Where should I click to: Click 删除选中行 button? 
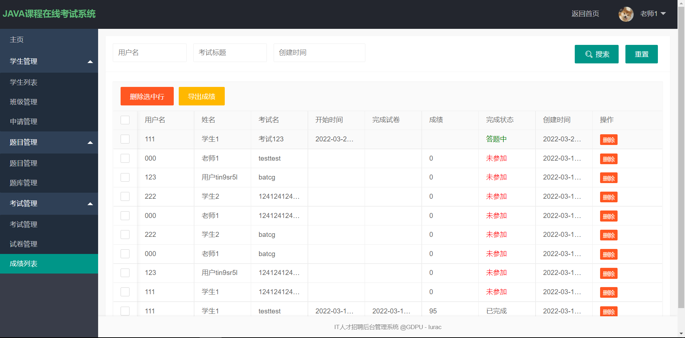(147, 96)
